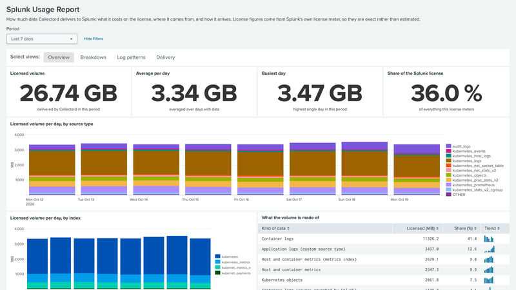Sort table by Trend column arrows

coord(499,228)
